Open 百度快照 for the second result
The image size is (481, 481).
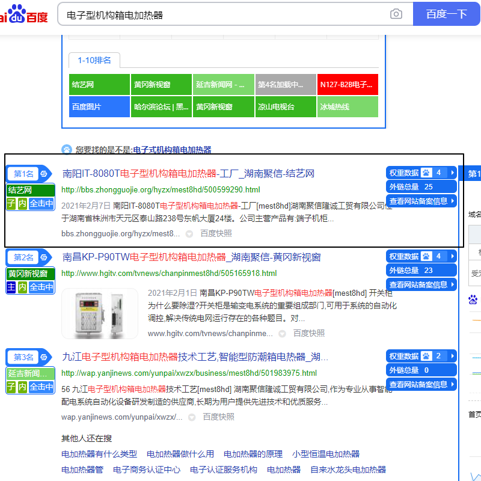[x=309, y=334]
